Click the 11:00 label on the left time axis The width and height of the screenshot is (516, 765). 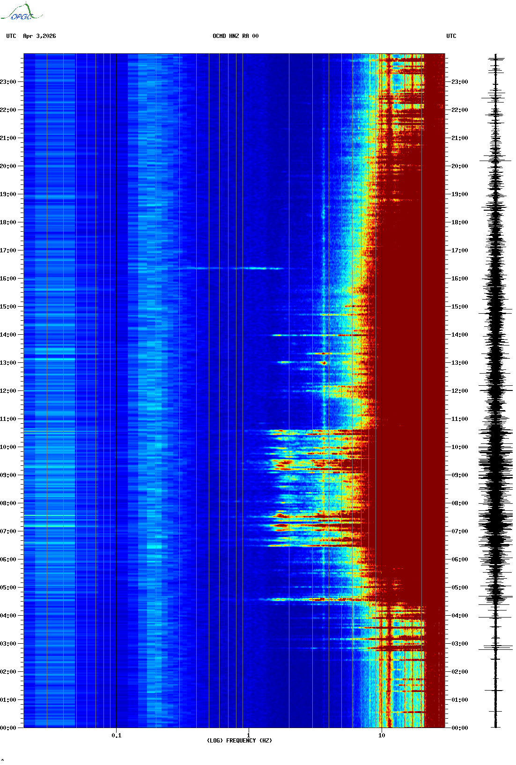8,419
